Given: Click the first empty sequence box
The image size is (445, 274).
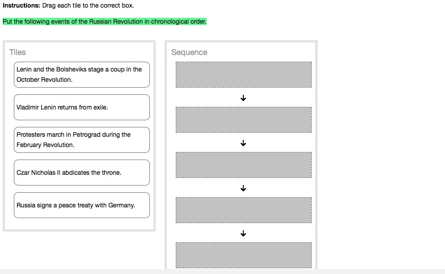Looking at the screenshot, I should [243, 75].
